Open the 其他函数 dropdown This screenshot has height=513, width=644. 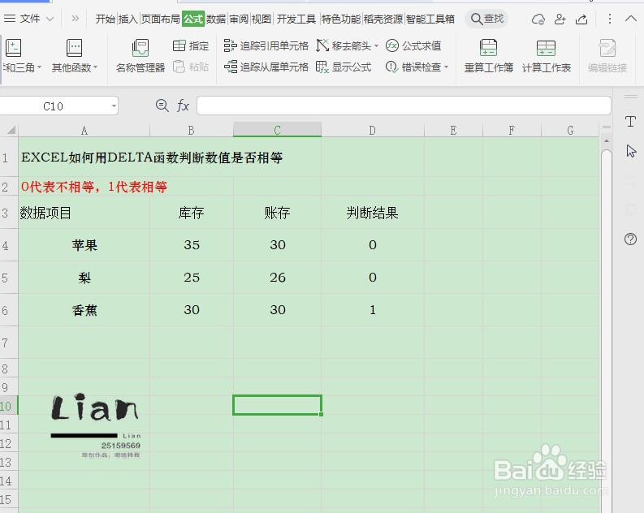[x=75, y=56]
